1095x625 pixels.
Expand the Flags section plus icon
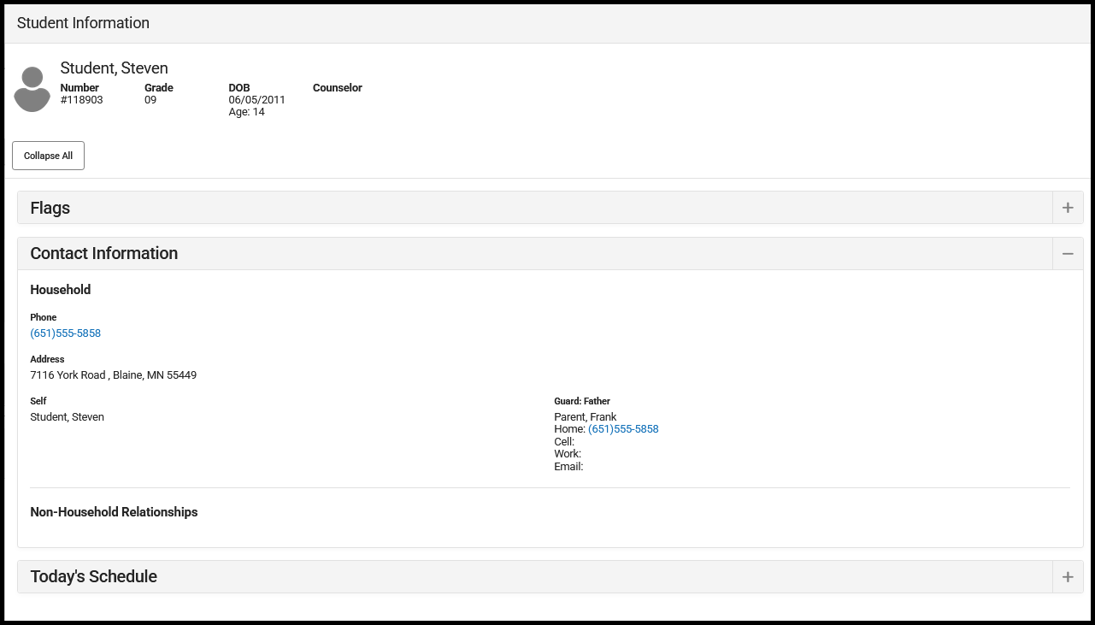click(x=1068, y=207)
